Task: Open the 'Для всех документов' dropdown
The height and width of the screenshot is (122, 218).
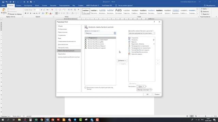Action: click(142, 33)
